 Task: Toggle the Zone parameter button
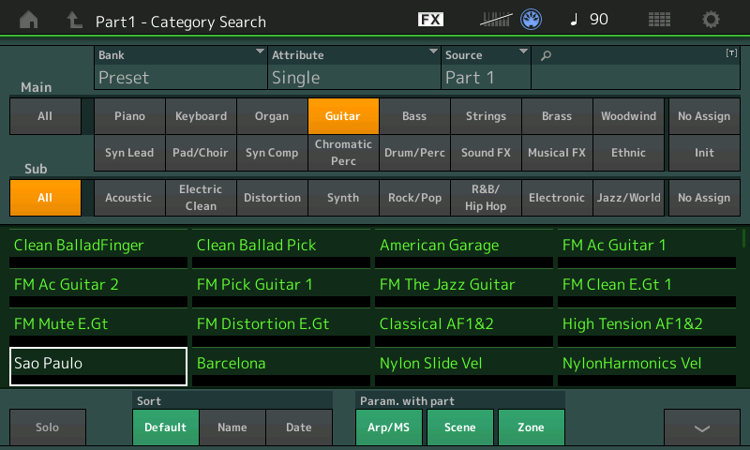click(531, 427)
